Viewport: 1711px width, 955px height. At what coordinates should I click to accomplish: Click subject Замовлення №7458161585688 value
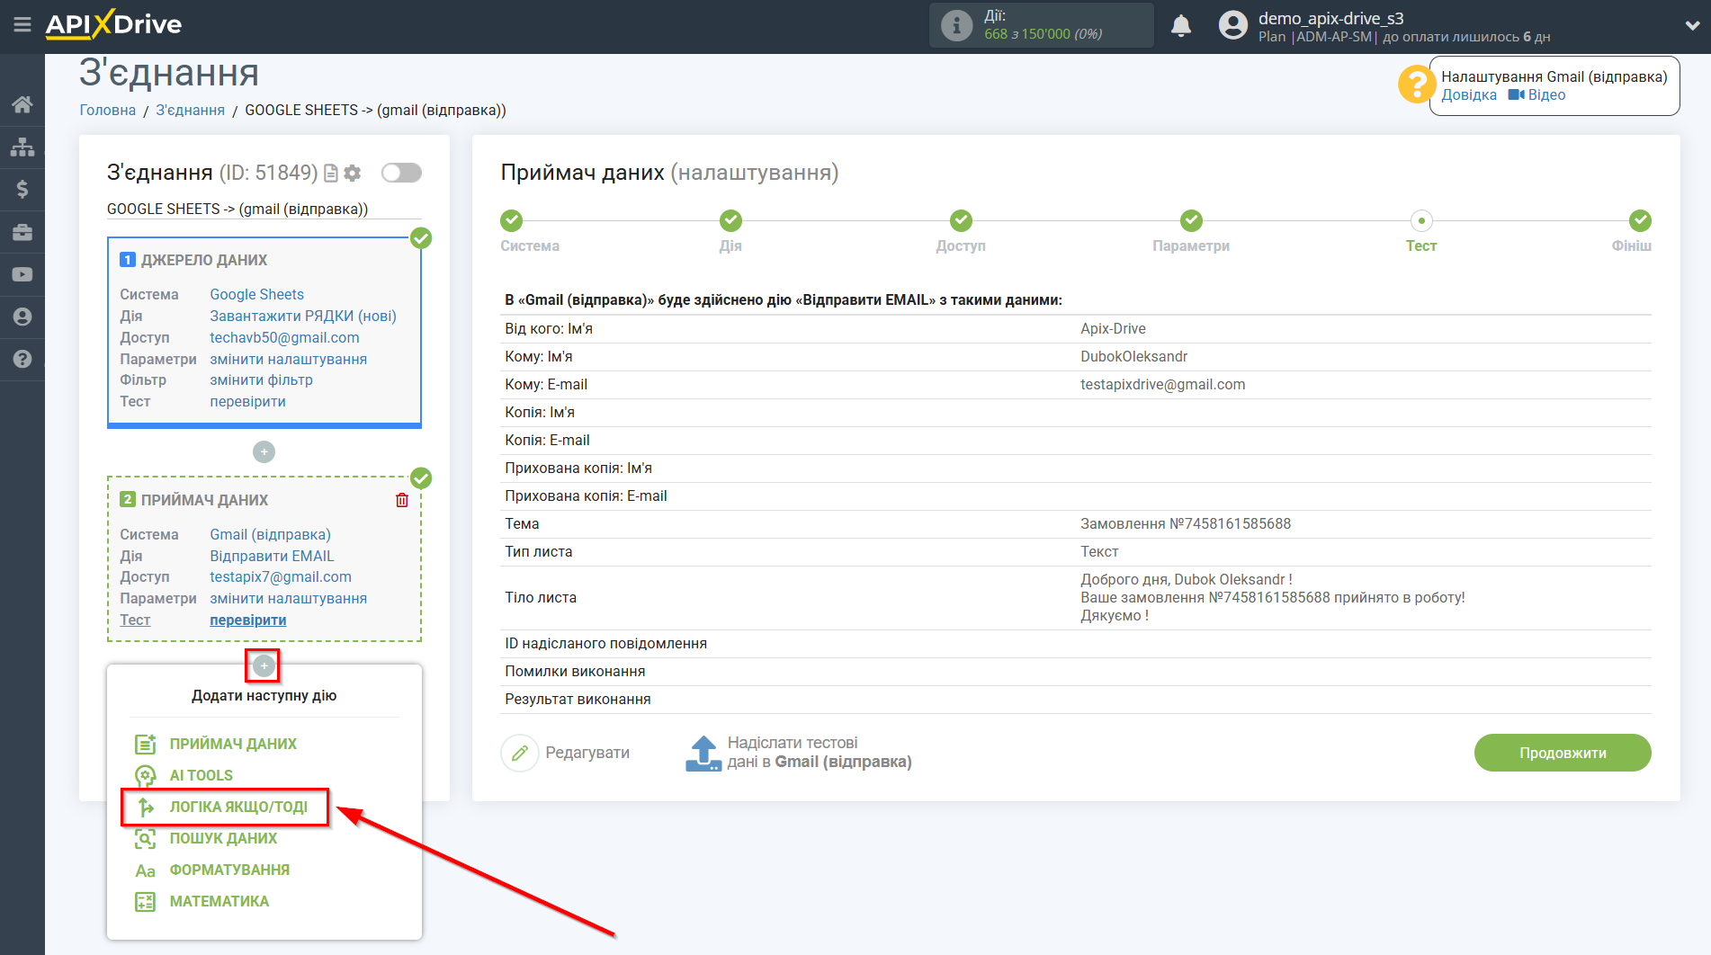[1186, 523]
